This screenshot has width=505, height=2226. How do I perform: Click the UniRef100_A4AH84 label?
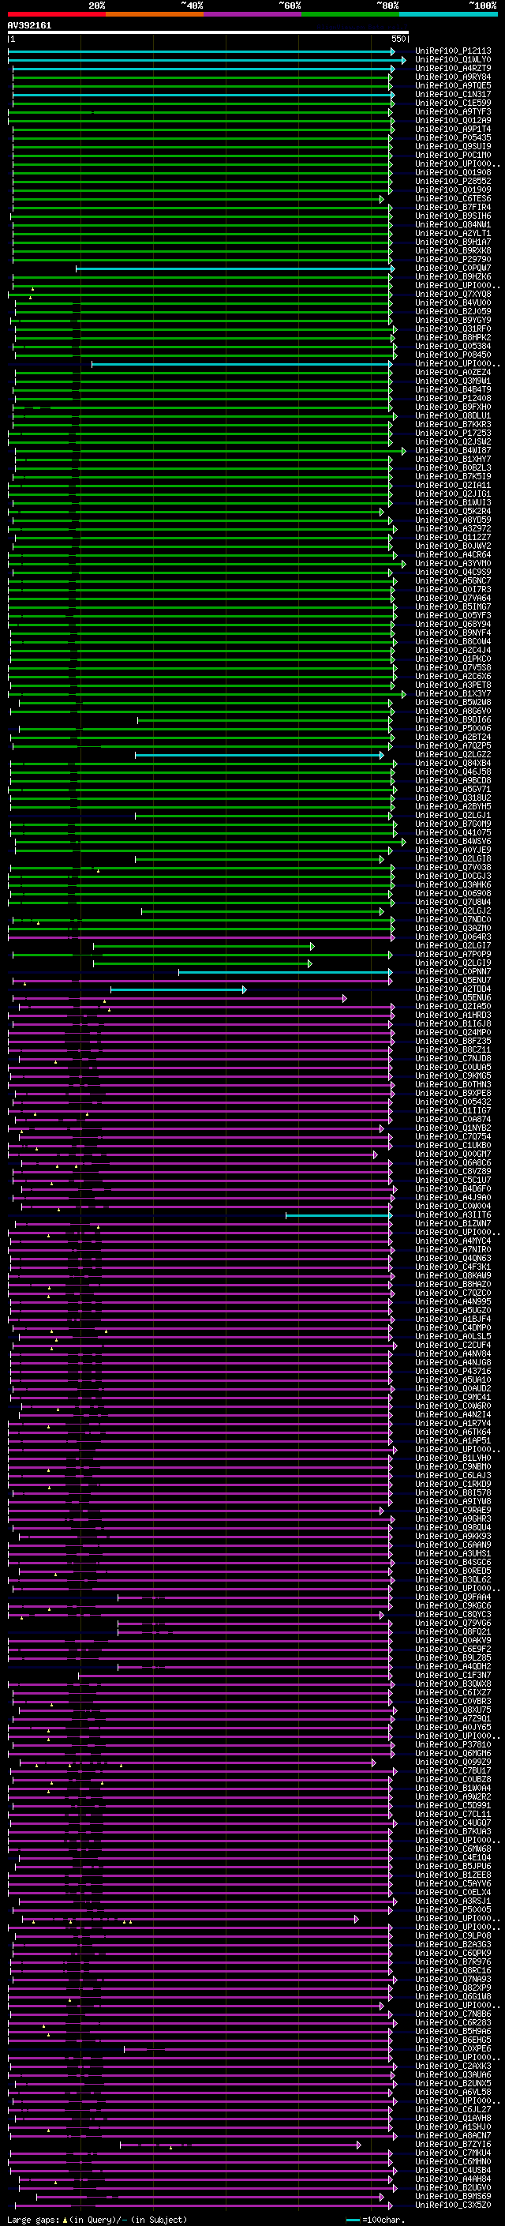[x=452, y=2179]
